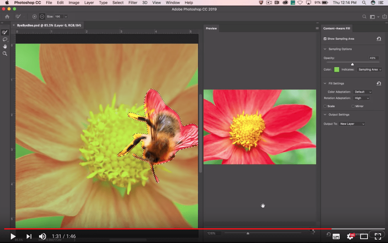This screenshot has height=243, width=388.
Task: Click the video play button
Action: tap(13, 236)
